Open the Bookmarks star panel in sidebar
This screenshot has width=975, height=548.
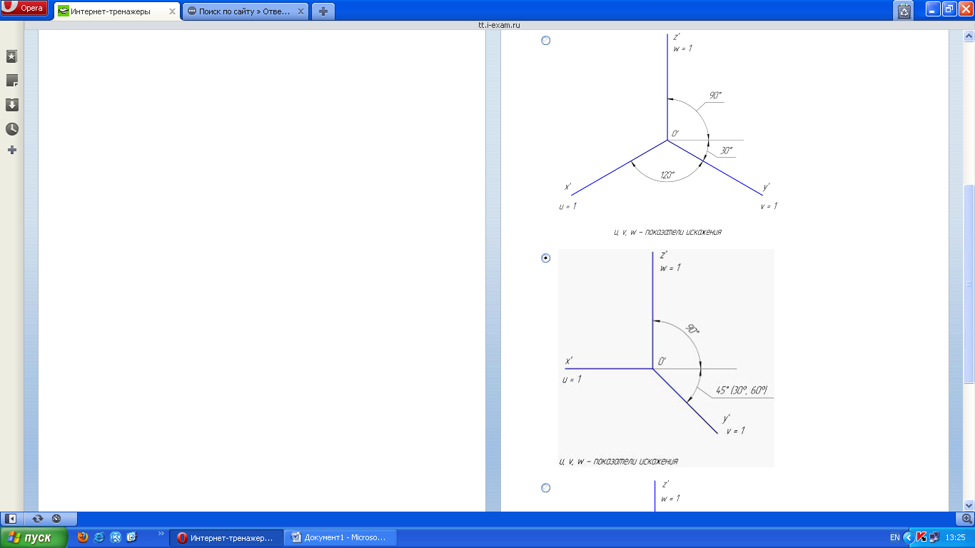(11, 56)
